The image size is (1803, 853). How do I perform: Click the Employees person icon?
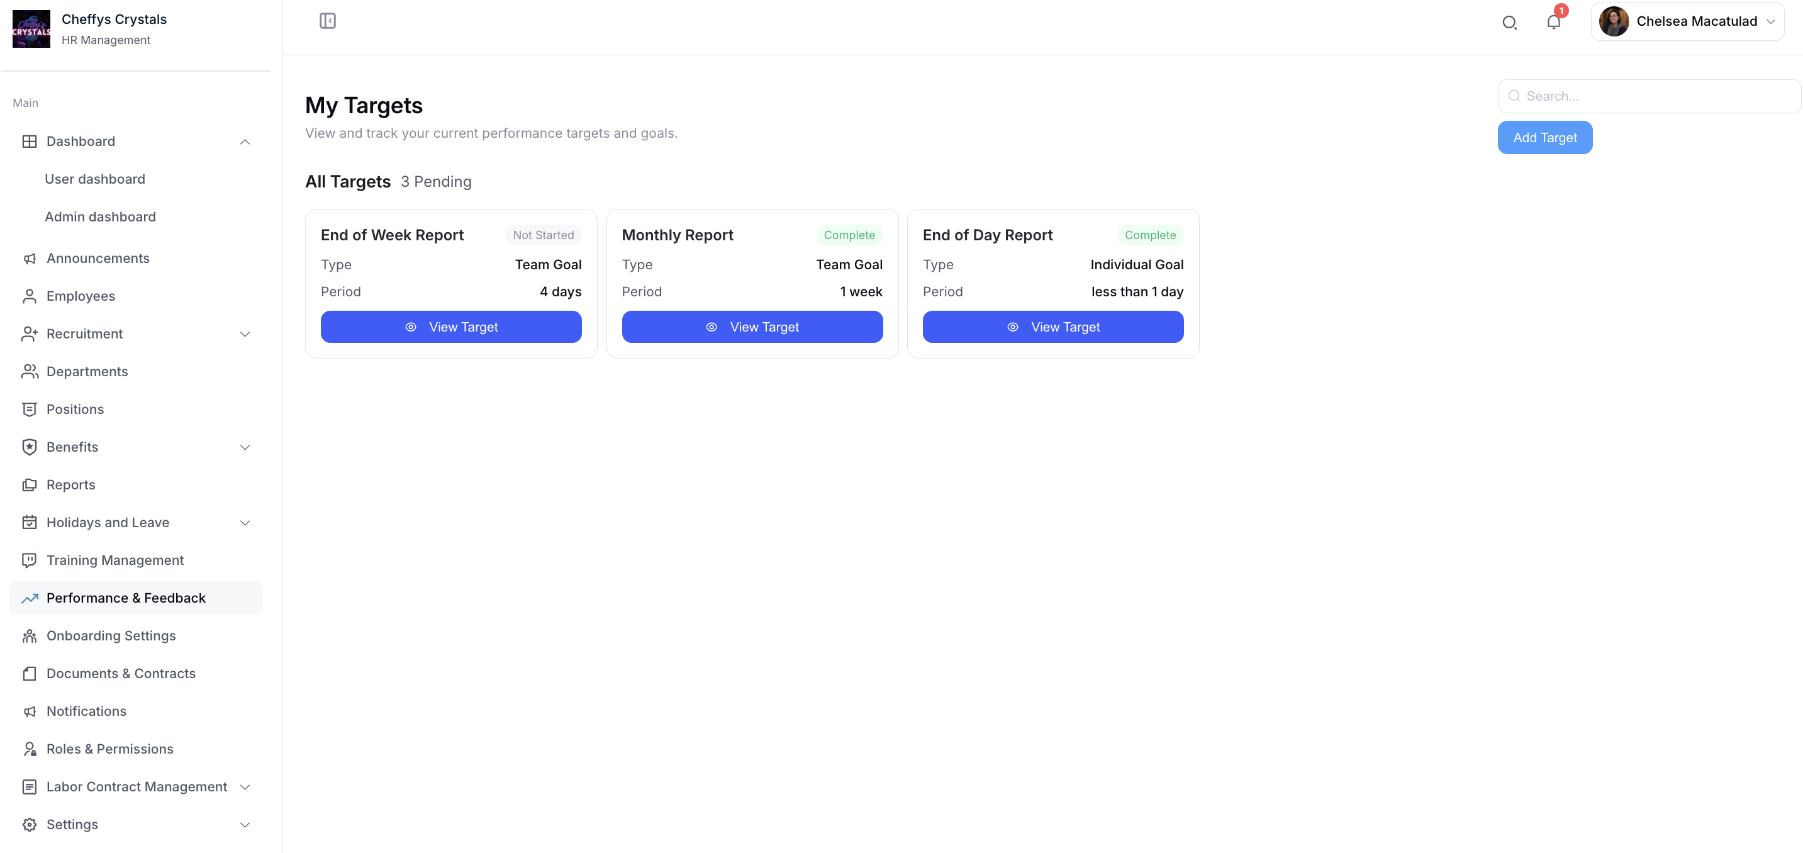30,297
